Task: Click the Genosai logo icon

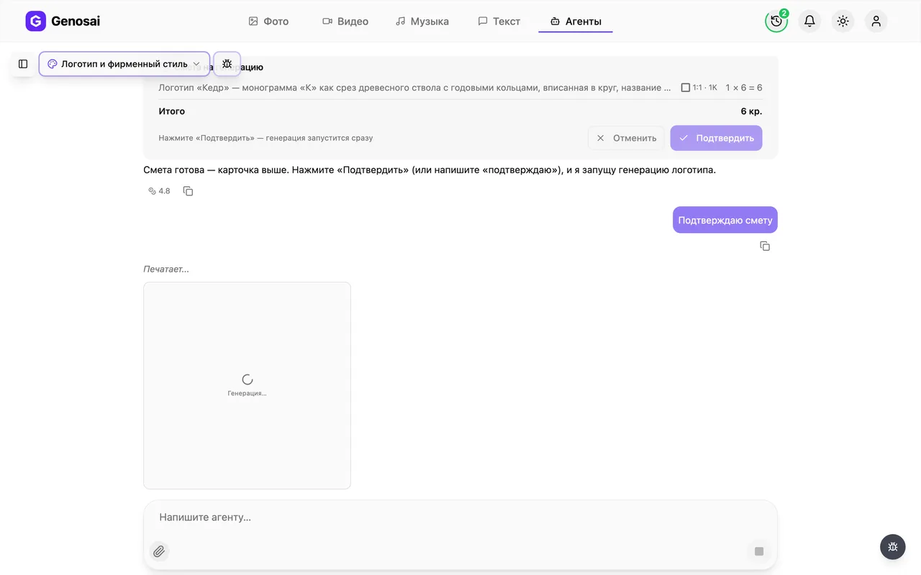Action: pyautogui.click(x=35, y=22)
